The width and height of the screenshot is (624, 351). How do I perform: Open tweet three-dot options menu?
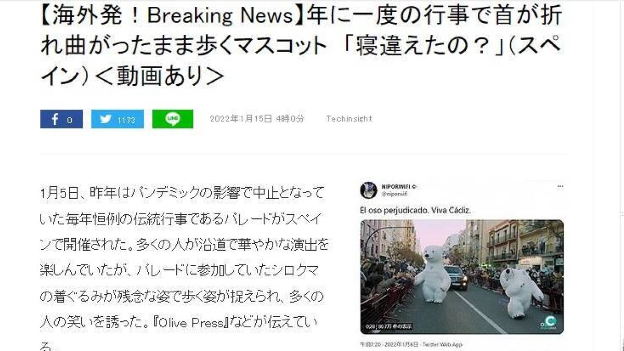click(560, 186)
